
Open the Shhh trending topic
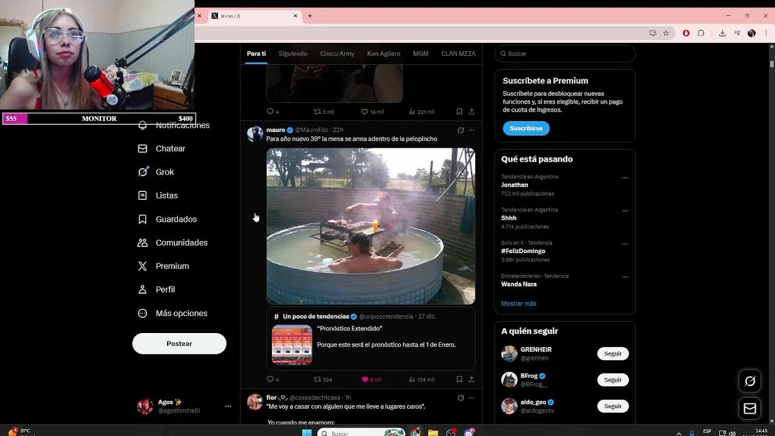(509, 218)
